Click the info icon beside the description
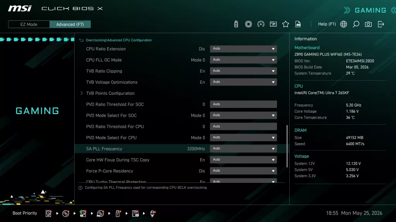The image size is (396, 222). [80, 188]
